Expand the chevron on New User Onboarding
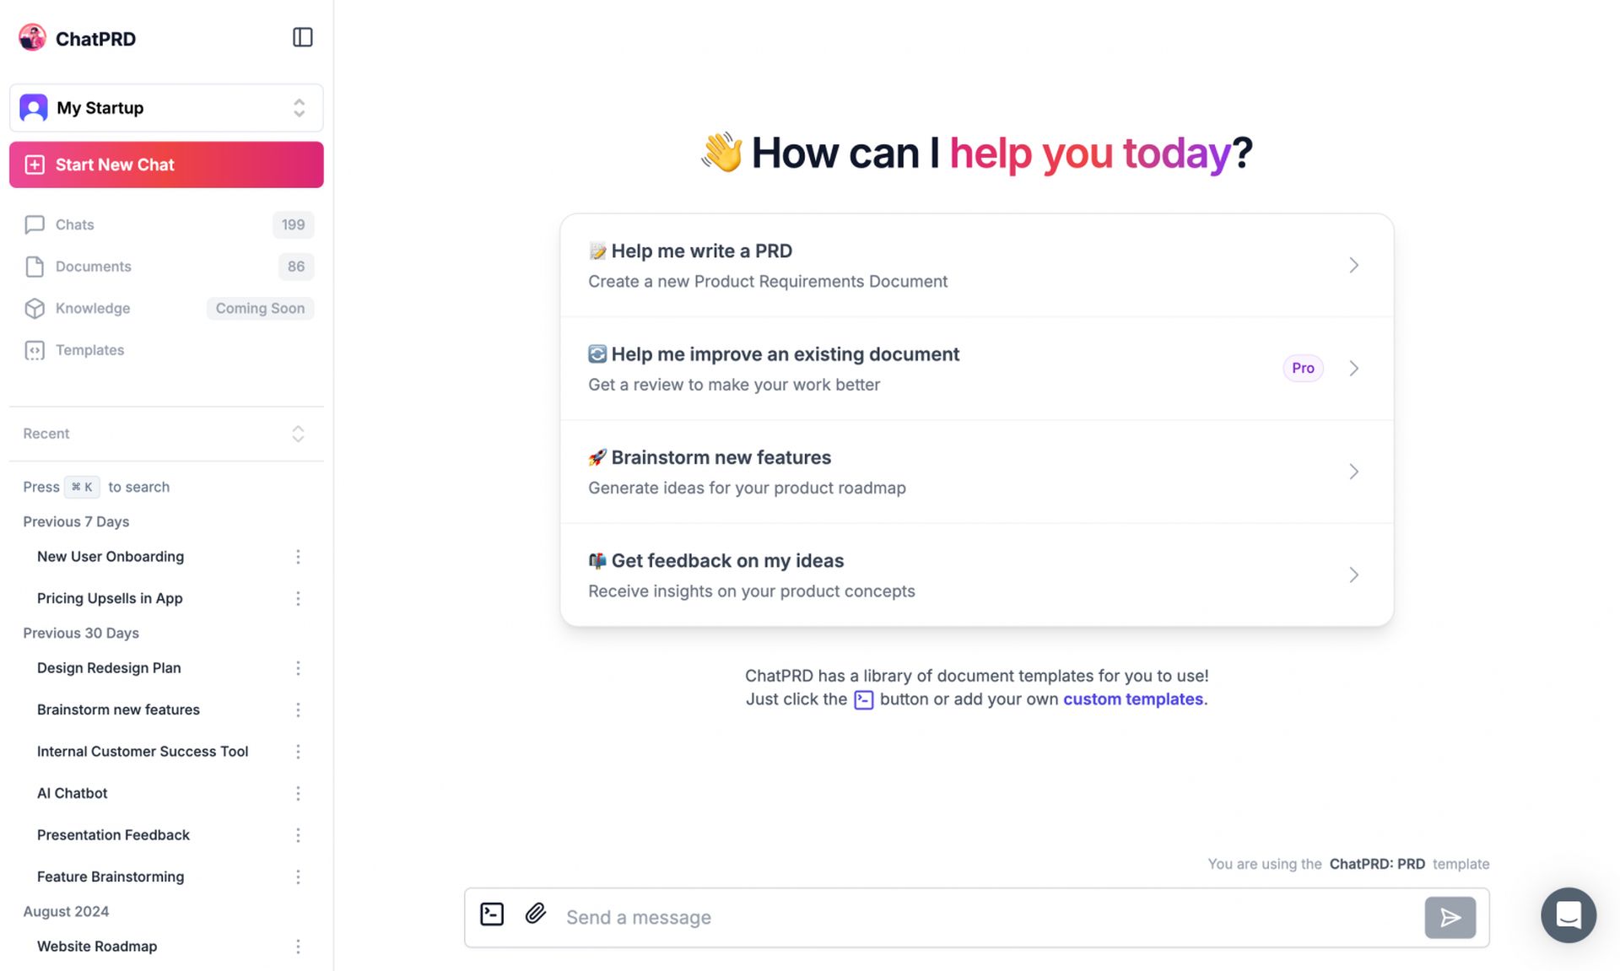Screen dimensions: 1620x971 pos(298,557)
